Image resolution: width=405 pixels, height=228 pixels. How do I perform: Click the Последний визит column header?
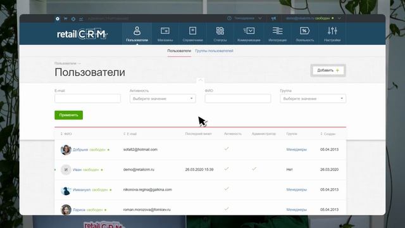coord(198,134)
